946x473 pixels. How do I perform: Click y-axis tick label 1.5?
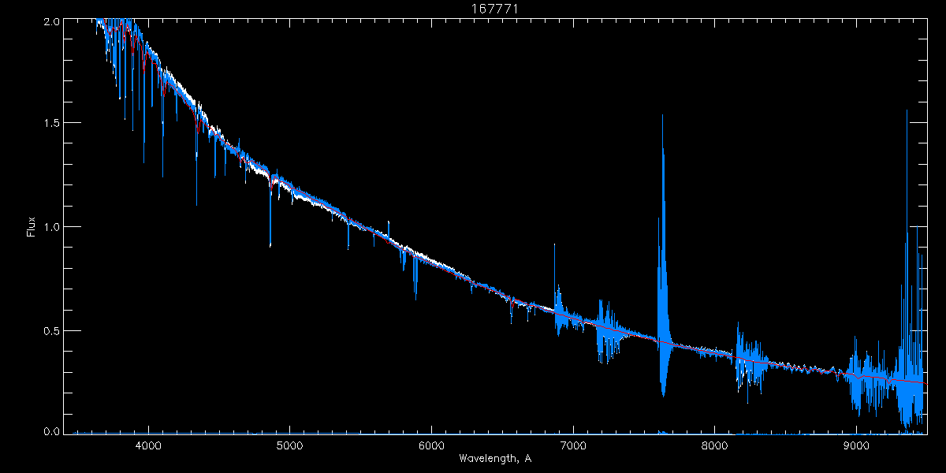pyautogui.click(x=51, y=123)
